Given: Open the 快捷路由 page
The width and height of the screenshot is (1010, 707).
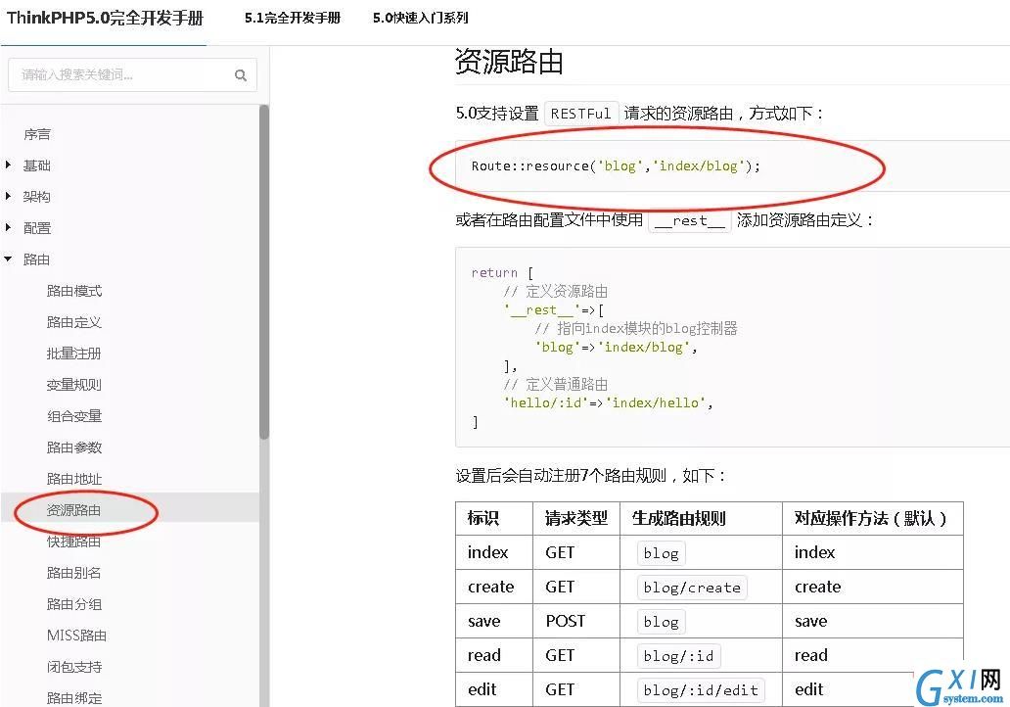Looking at the screenshot, I should (x=74, y=542).
